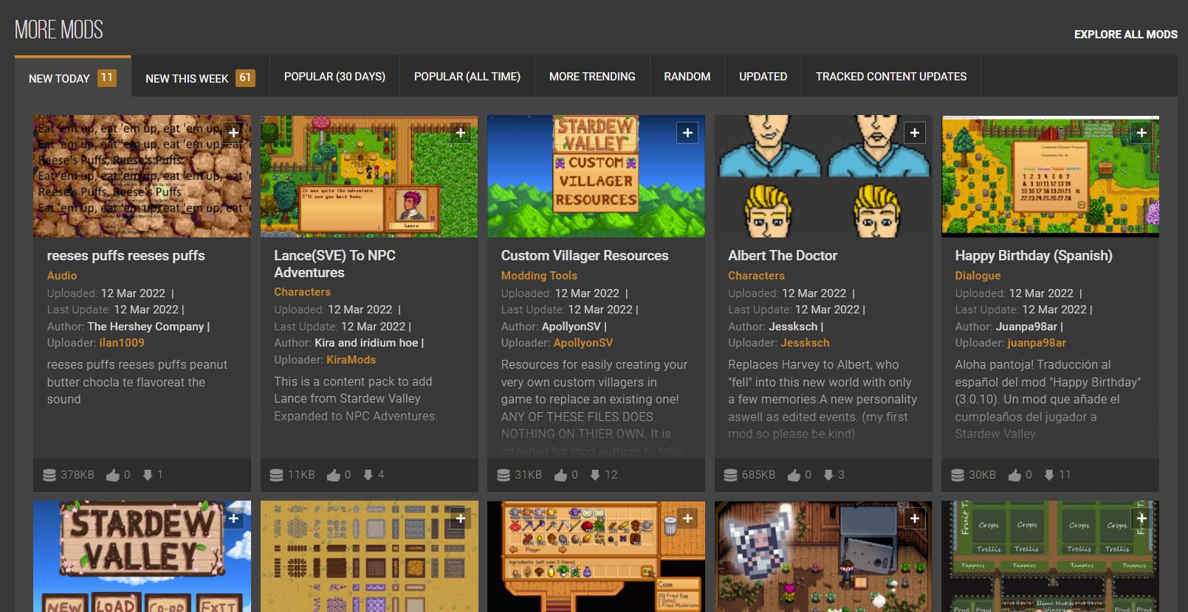Open the Popular (30 Days) tab
This screenshot has height=612, width=1188.
pyautogui.click(x=334, y=77)
